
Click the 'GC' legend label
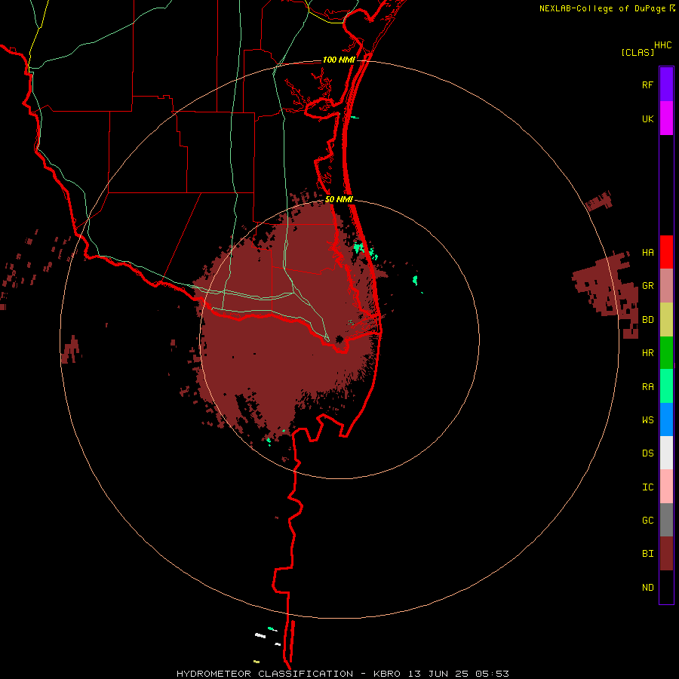tap(647, 521)
